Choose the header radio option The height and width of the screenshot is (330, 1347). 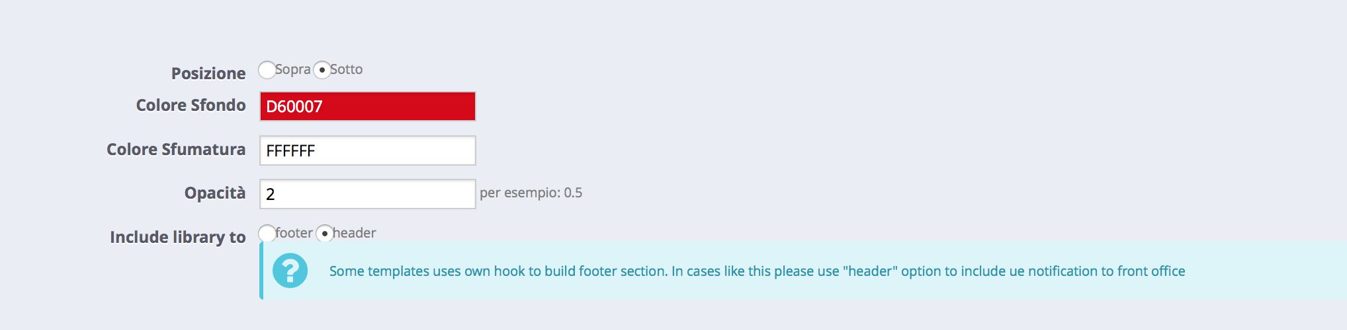coord(325,233)
